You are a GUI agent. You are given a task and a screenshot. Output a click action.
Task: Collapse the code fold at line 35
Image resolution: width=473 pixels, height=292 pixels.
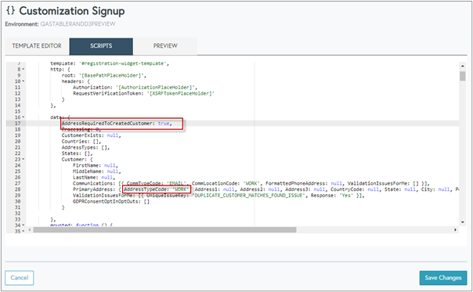pyautogui.click(x=23, y=232)
